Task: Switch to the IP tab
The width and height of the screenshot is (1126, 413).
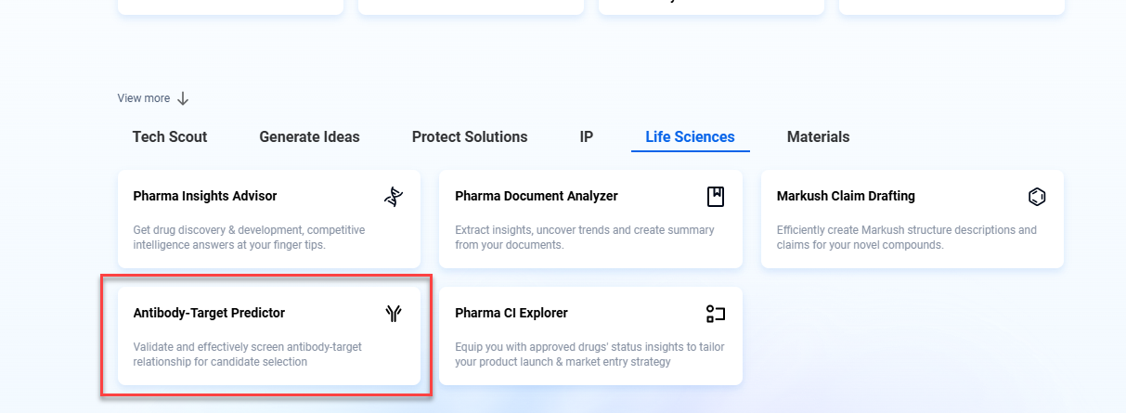Action: (x=587, y=136)
